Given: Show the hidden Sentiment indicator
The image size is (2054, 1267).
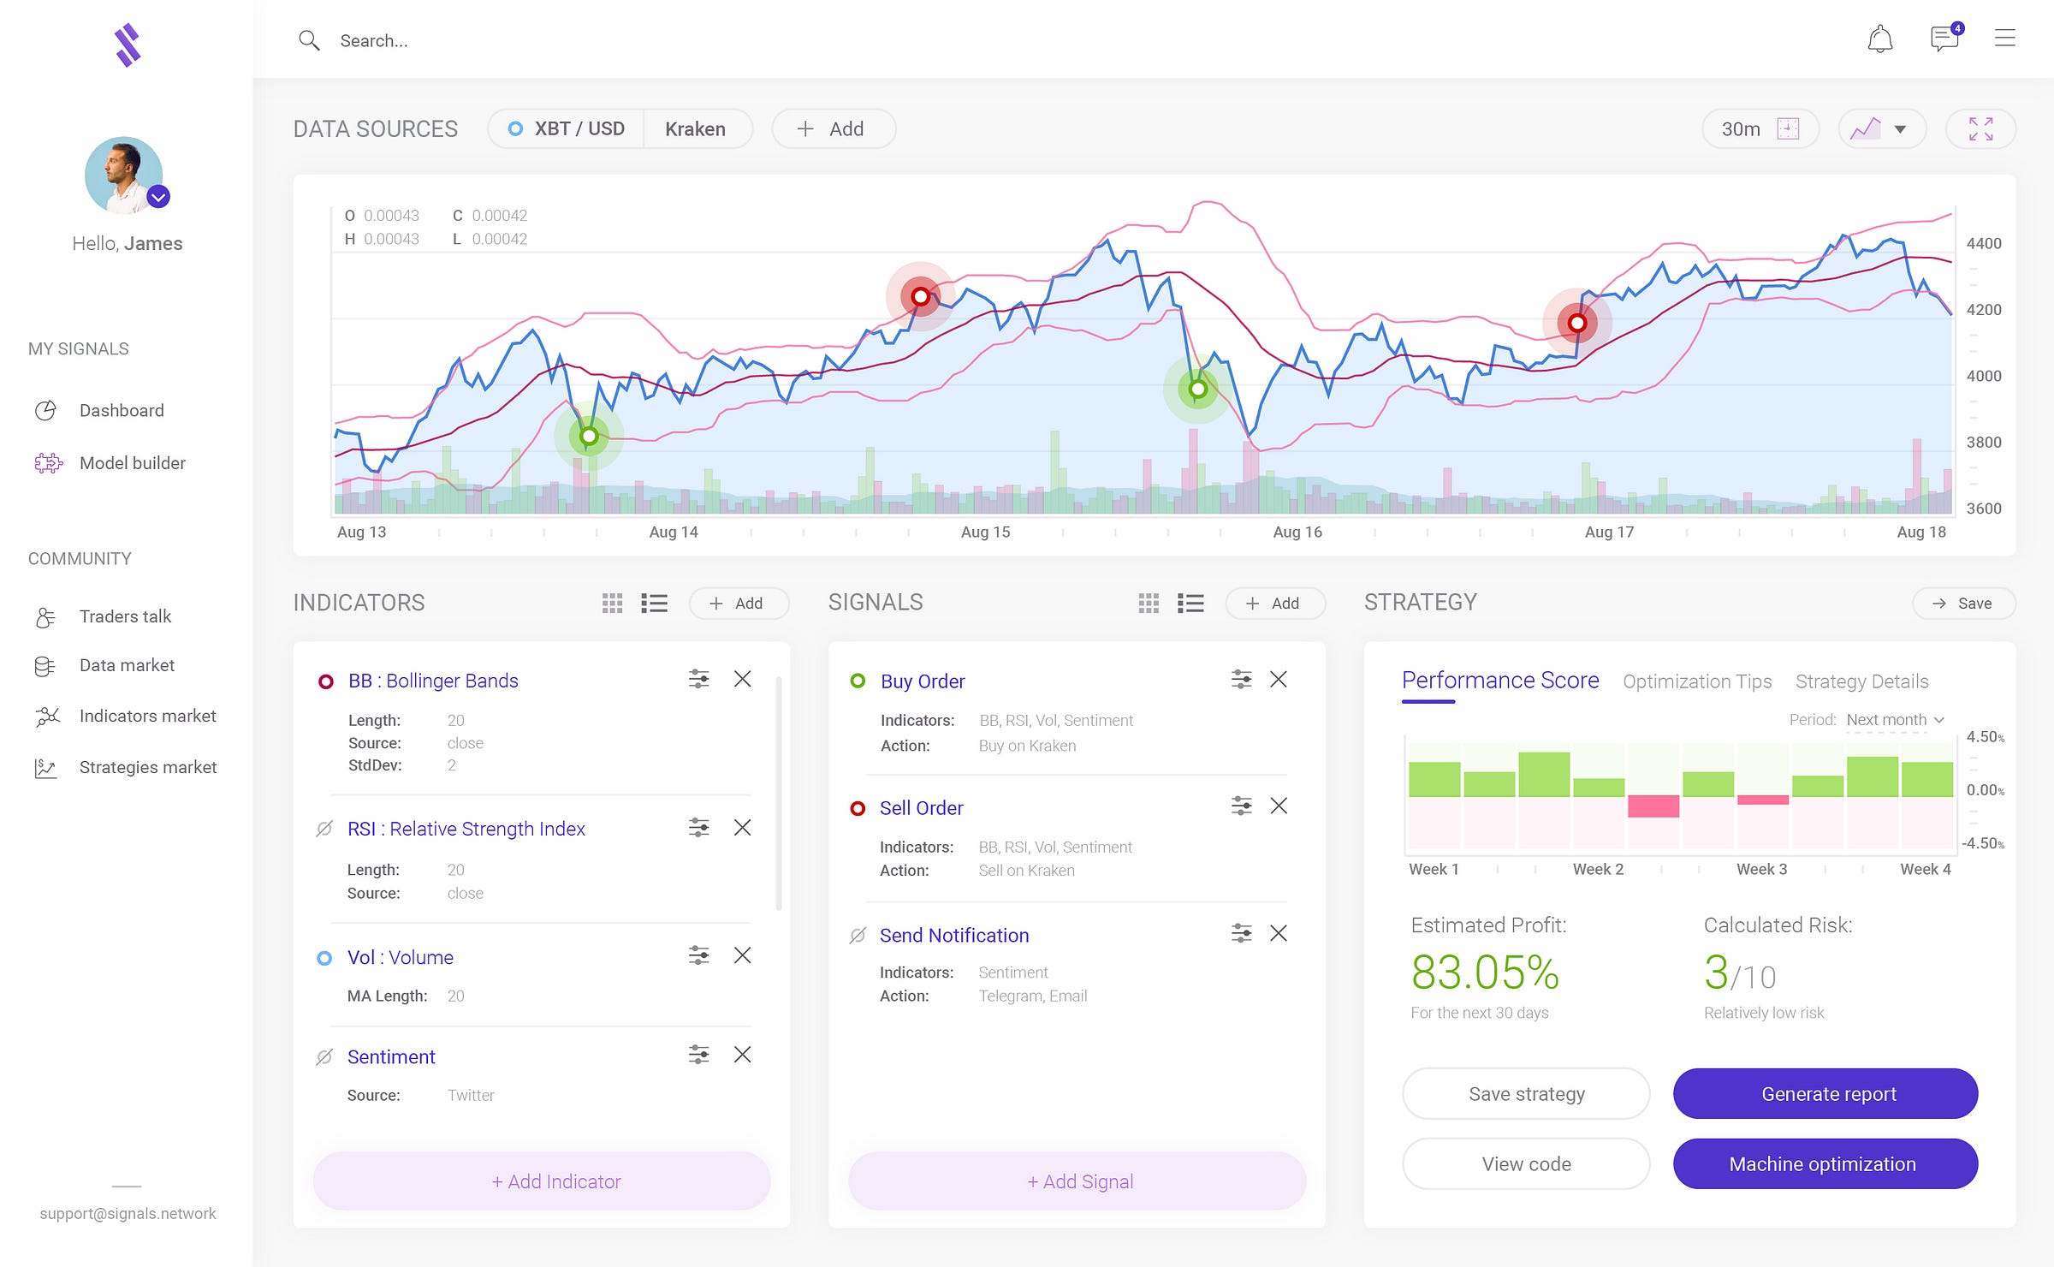Looking at the screenshot, I should [324, 1057].
